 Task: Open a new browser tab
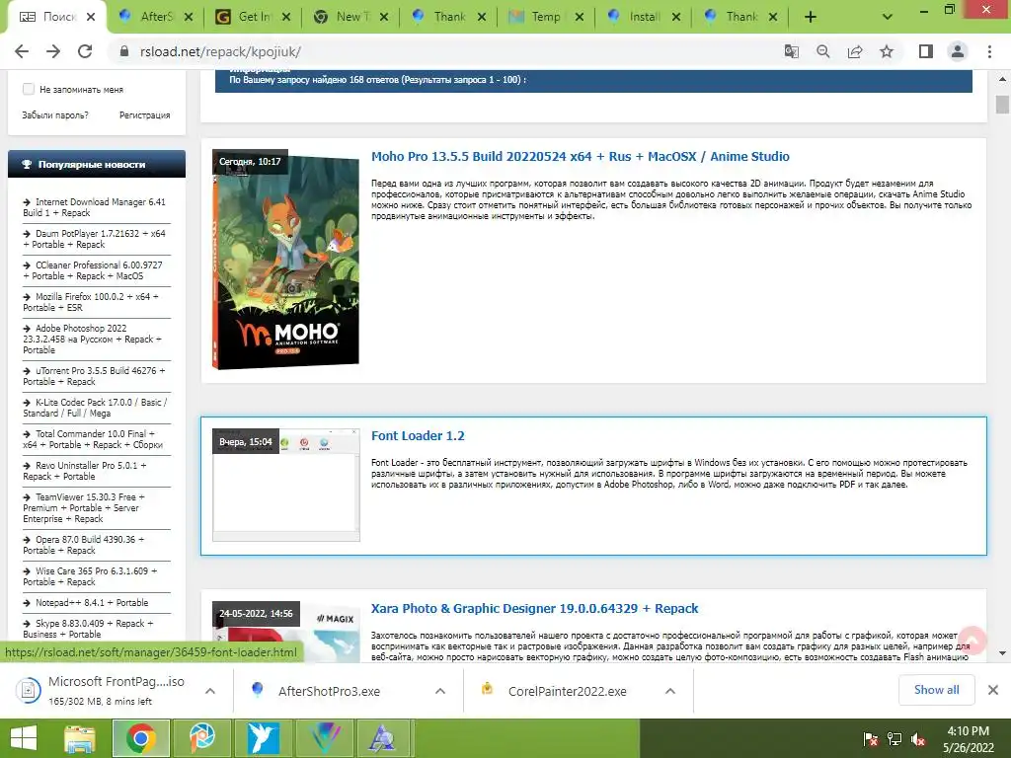811,17
